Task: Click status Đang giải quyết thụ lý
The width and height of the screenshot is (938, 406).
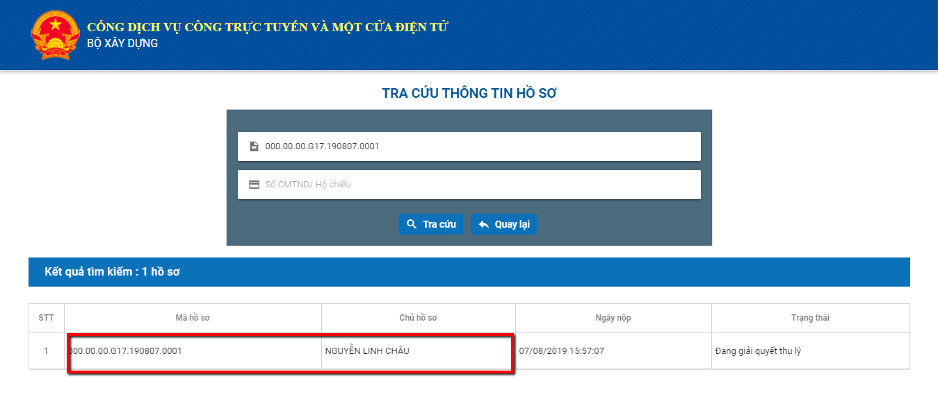Action: coord(758,351)
